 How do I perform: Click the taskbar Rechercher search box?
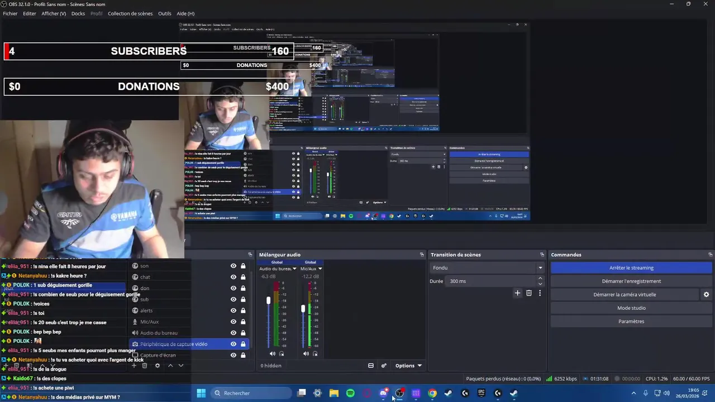[x=251, y=393]
